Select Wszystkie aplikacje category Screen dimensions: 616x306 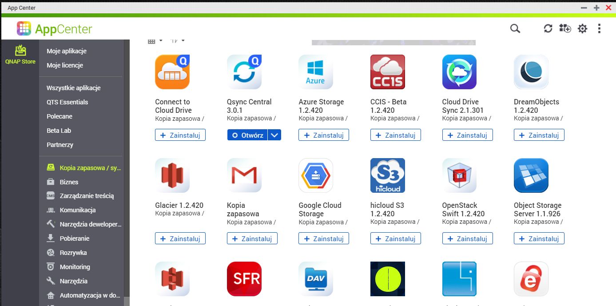coord(74,88)
